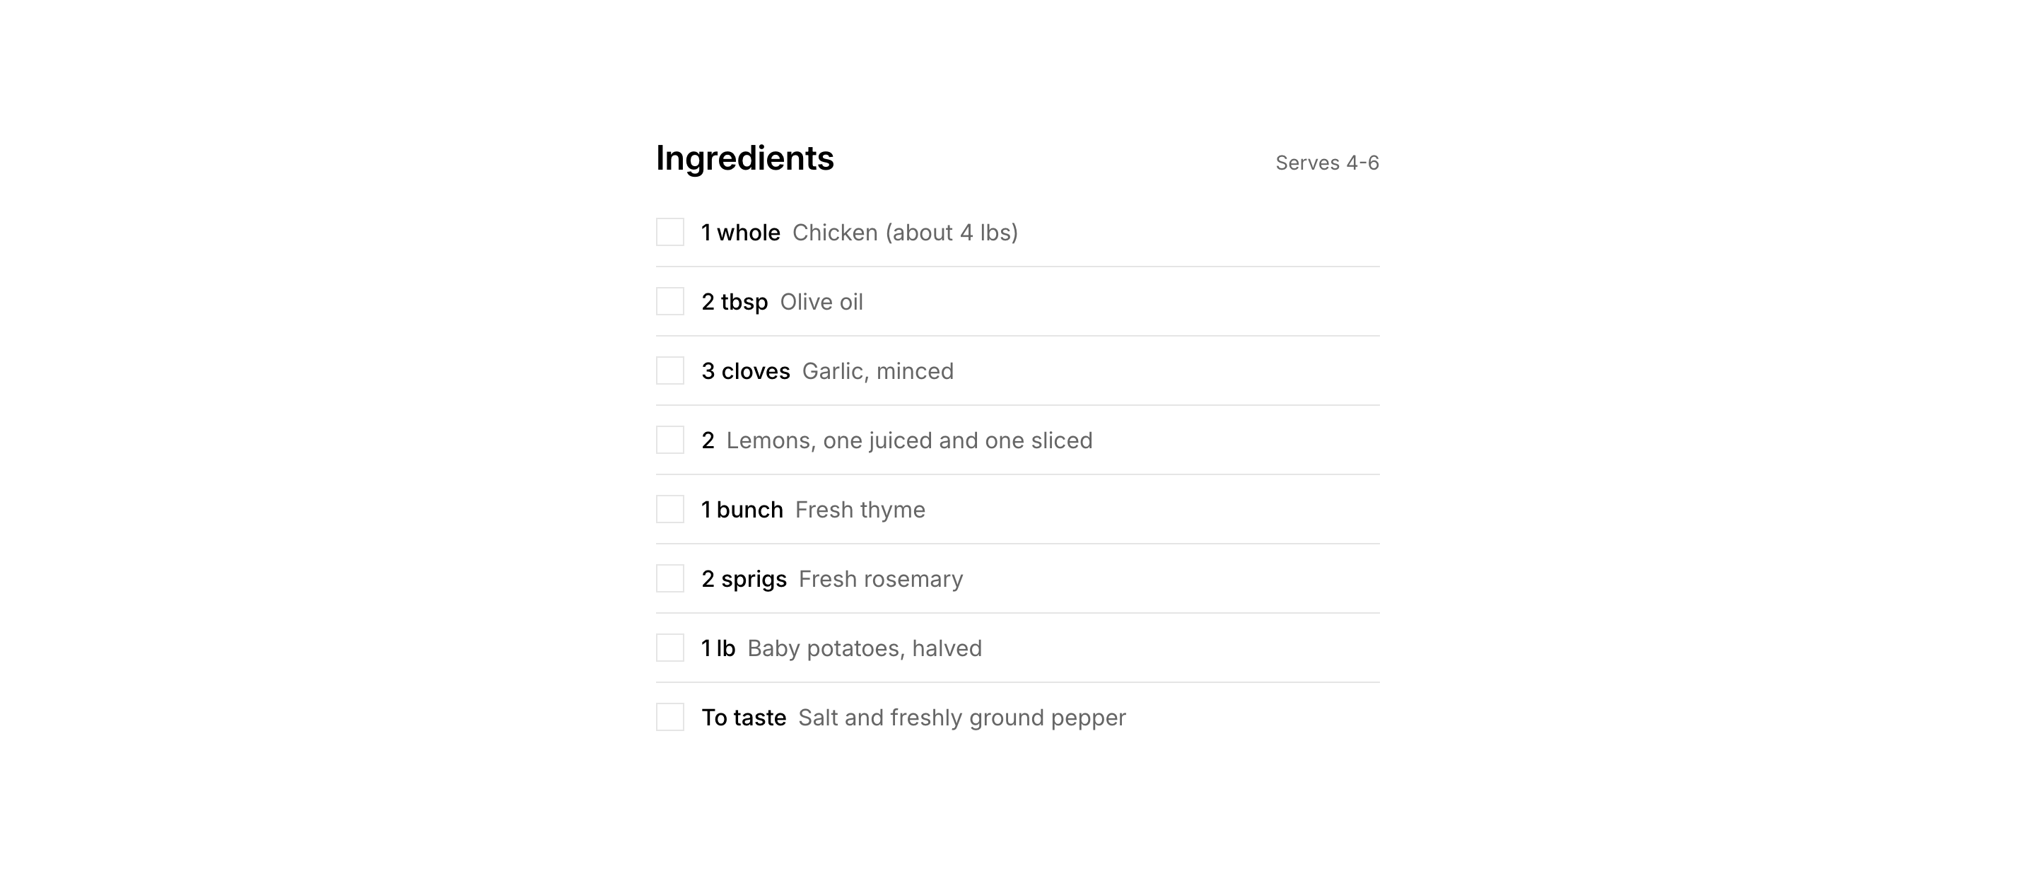
Task: Click "Lemons, one juiced and one sliced"
Action: 909,440
